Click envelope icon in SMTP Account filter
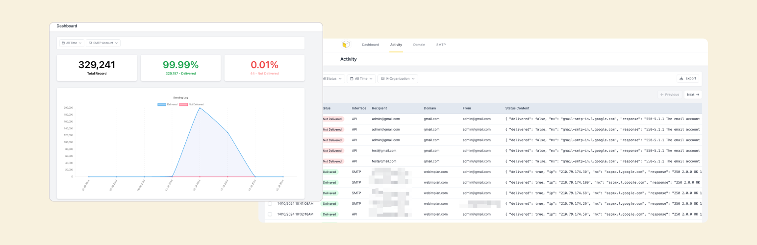This screenshot has width=757, height=245. pyautogui.click(x=90, y=43)
